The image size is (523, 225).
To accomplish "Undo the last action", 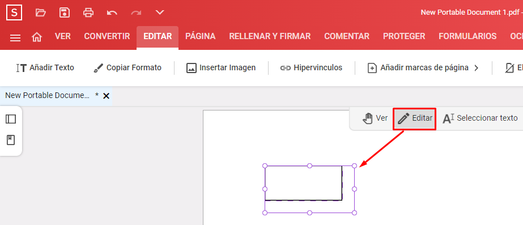I will 112,12.
